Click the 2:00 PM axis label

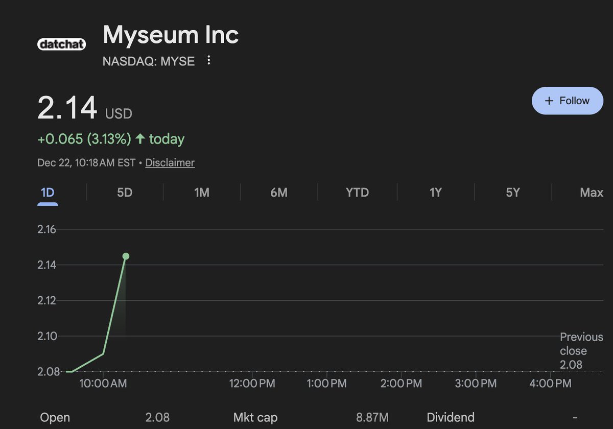[x=401, y=384]
